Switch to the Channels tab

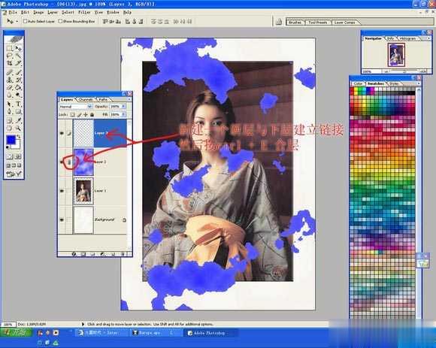point(86,99)
